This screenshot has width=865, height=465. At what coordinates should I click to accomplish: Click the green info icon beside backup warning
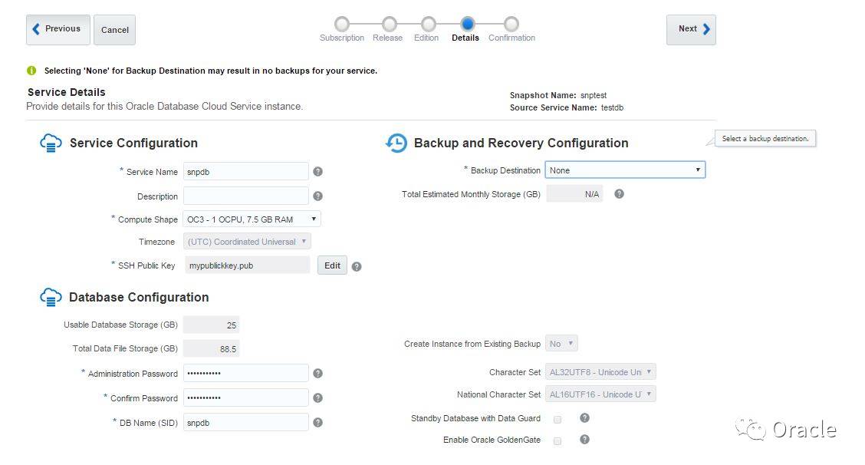(x=31, y=71)
